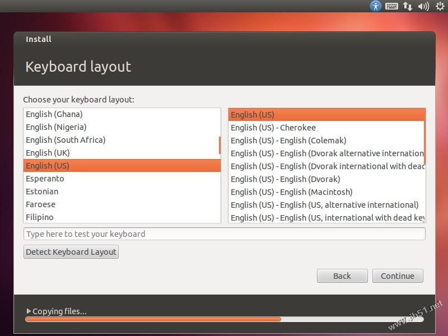
Task: Click the Detect Keyboard Layout button
Action: click(71, 251)
